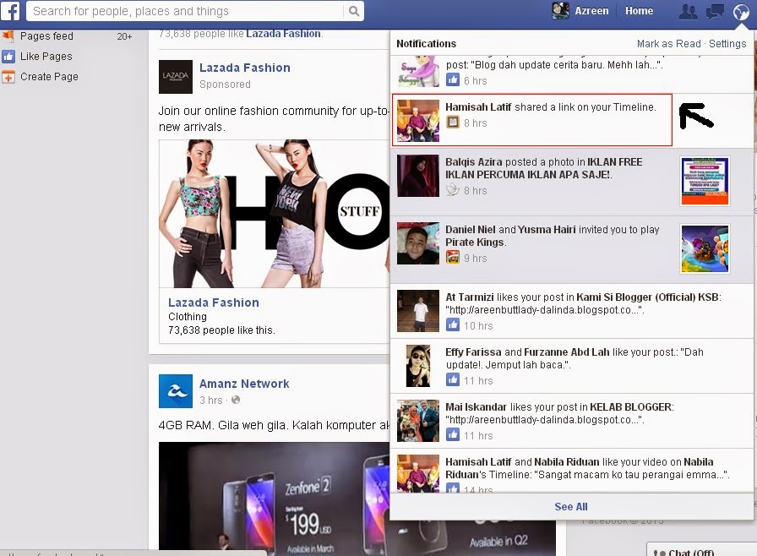Open Lazada Fashion HOT STUFF ad image
The image size is (757, 556).
pyautogui.click(x=275, y=214)
